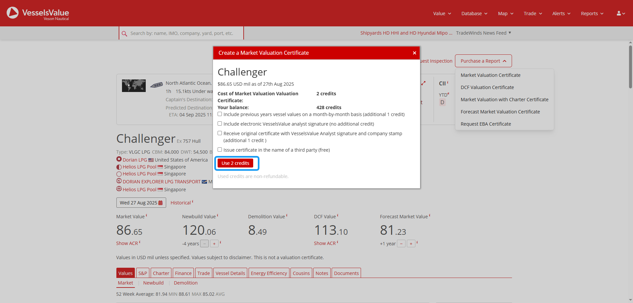633x303 pixels.
Task: Click the VesselsValue logo icon
Action: coord(13,13)
